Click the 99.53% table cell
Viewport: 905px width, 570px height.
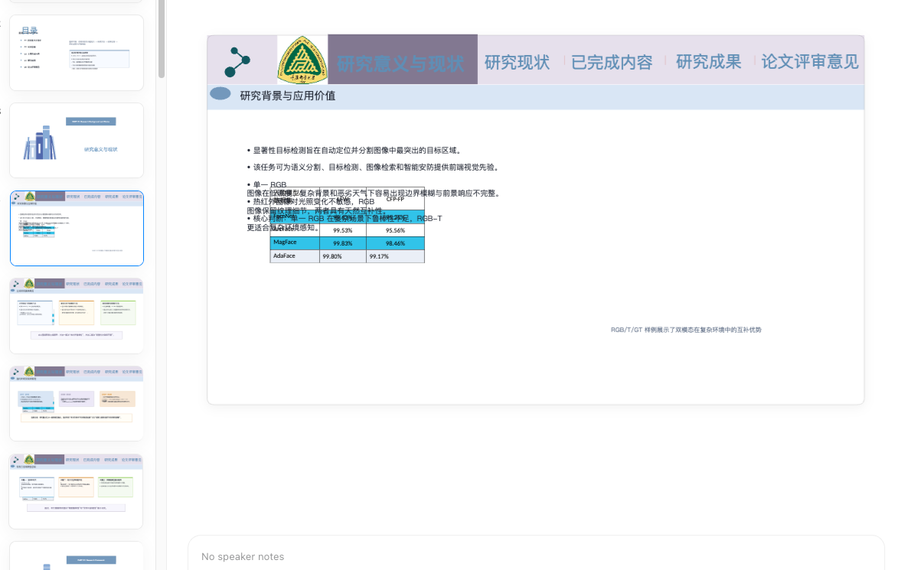coord(343,230)
